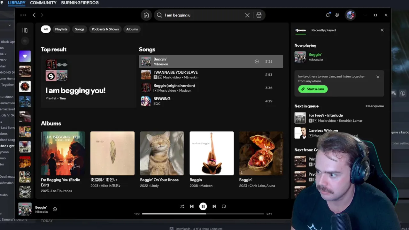
Task: Open Tina's profile from top result
Action: (x=63, y=98)
